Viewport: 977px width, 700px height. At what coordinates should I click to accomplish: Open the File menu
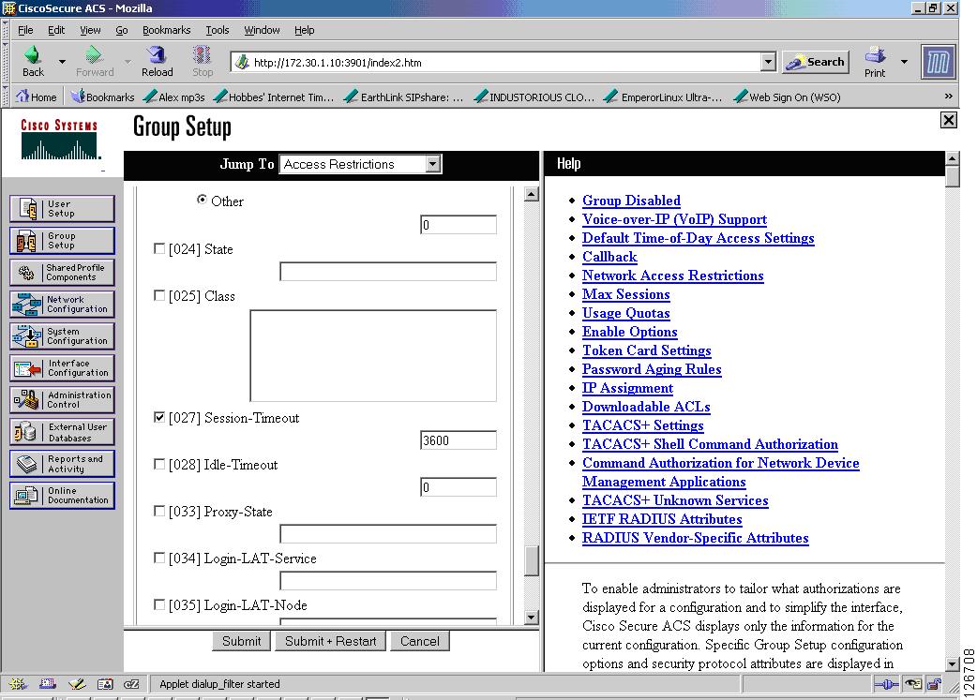tap(25, 30)
